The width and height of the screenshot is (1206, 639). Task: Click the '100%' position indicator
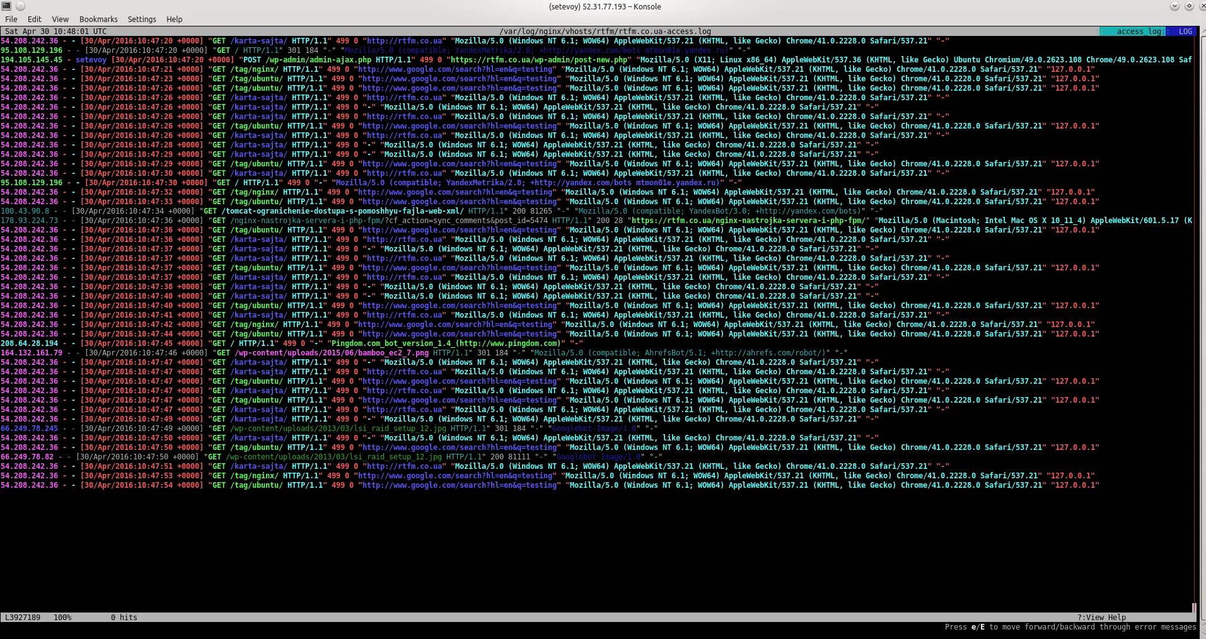pos(62,618)
